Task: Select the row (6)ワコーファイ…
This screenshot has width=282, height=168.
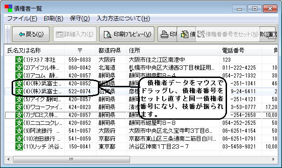Action: [141, 107]
